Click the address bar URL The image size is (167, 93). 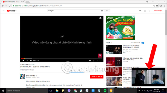point(43,6)
